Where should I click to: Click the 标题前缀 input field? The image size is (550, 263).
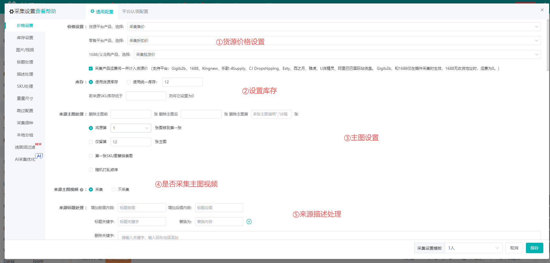pos(142,208)
